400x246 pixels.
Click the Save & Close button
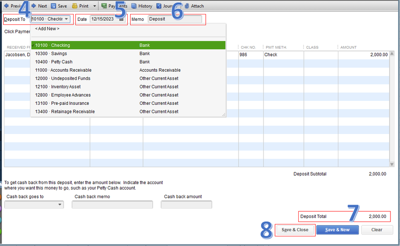[295, 230]
